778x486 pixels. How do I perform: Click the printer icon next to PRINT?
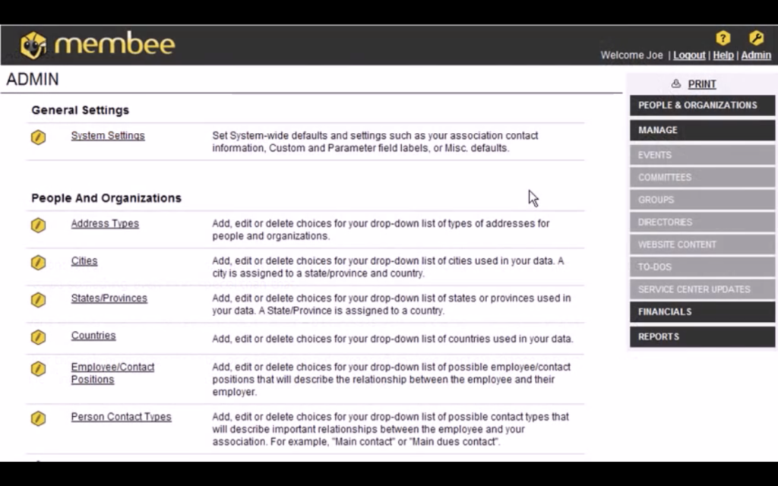(675, 84)
